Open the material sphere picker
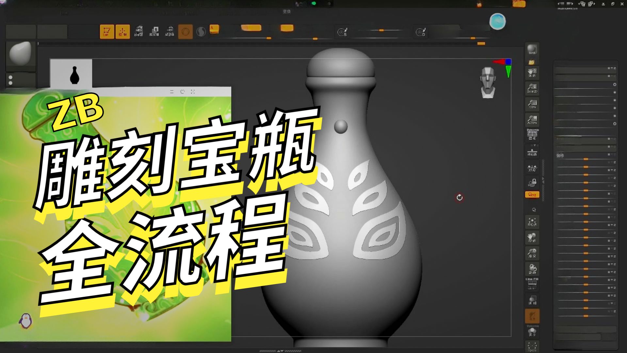The width and height of the screenshot is (627, 353). pos(202,31)
